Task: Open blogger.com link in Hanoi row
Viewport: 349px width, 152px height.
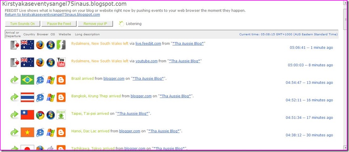Action: 130,131
